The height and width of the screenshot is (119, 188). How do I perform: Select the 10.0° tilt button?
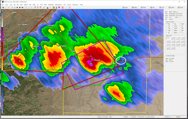pyautogui.click(x=178, y=45)
